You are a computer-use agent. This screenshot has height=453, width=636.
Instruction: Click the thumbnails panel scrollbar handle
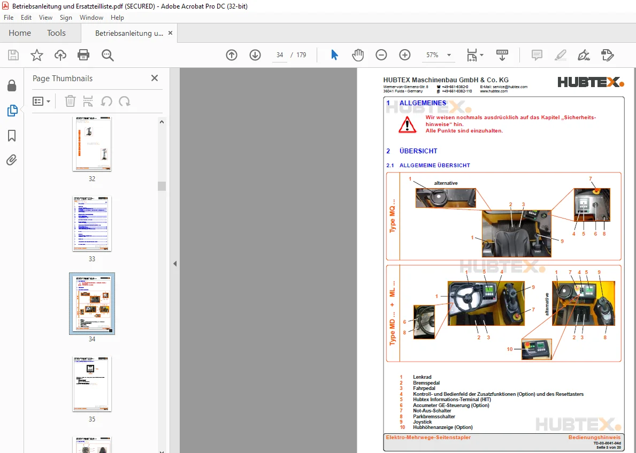click(162, 186)
